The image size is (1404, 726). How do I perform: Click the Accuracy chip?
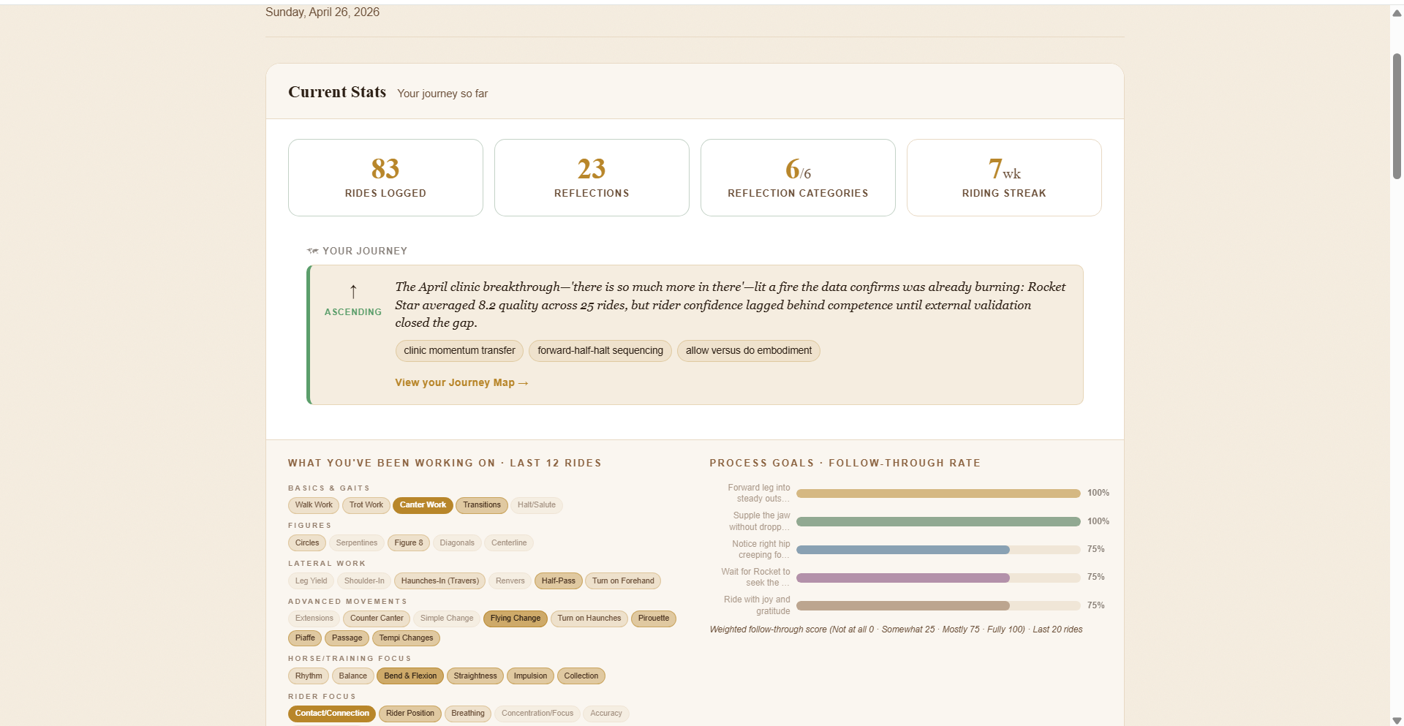606,714
